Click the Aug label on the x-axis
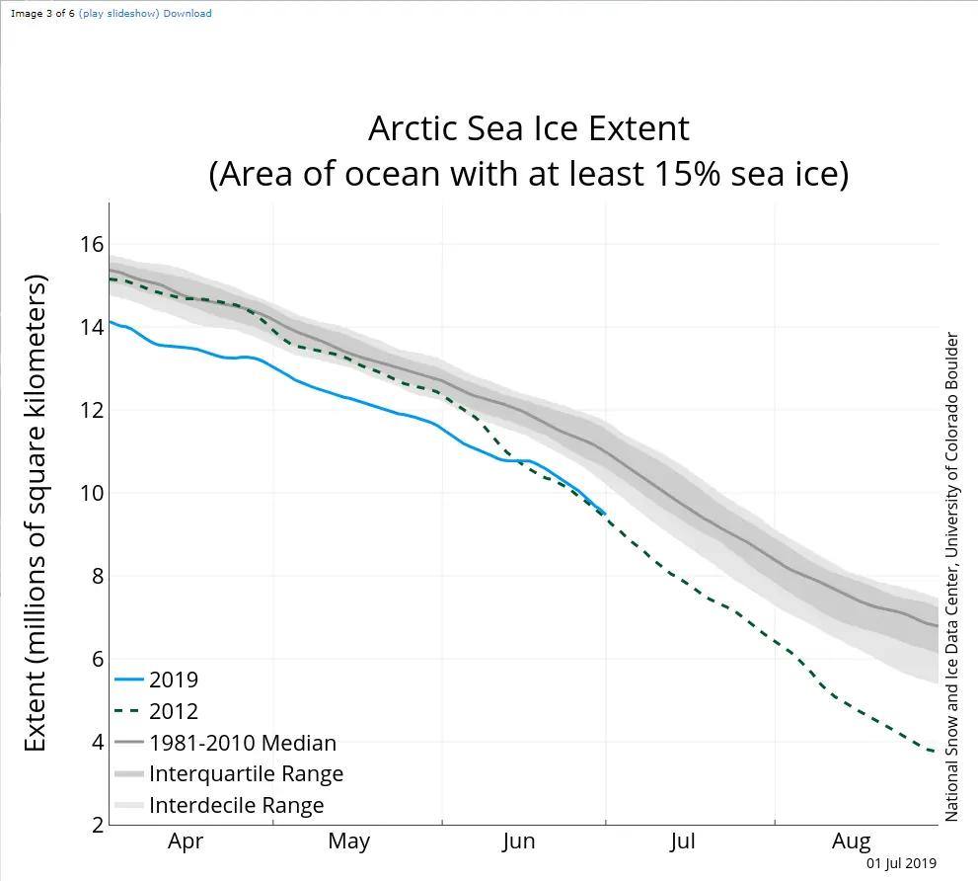The width and height of the screenshot is (978, 881). pyautogui.click(x=852, y=841)
